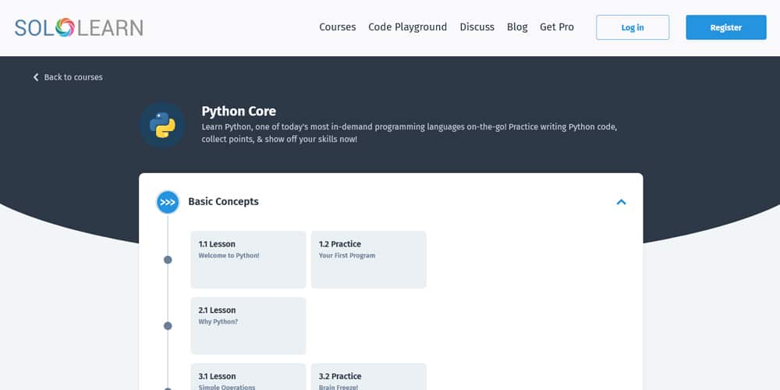
Task: Select Get Pro in the navbar
Action: (556, 27)
